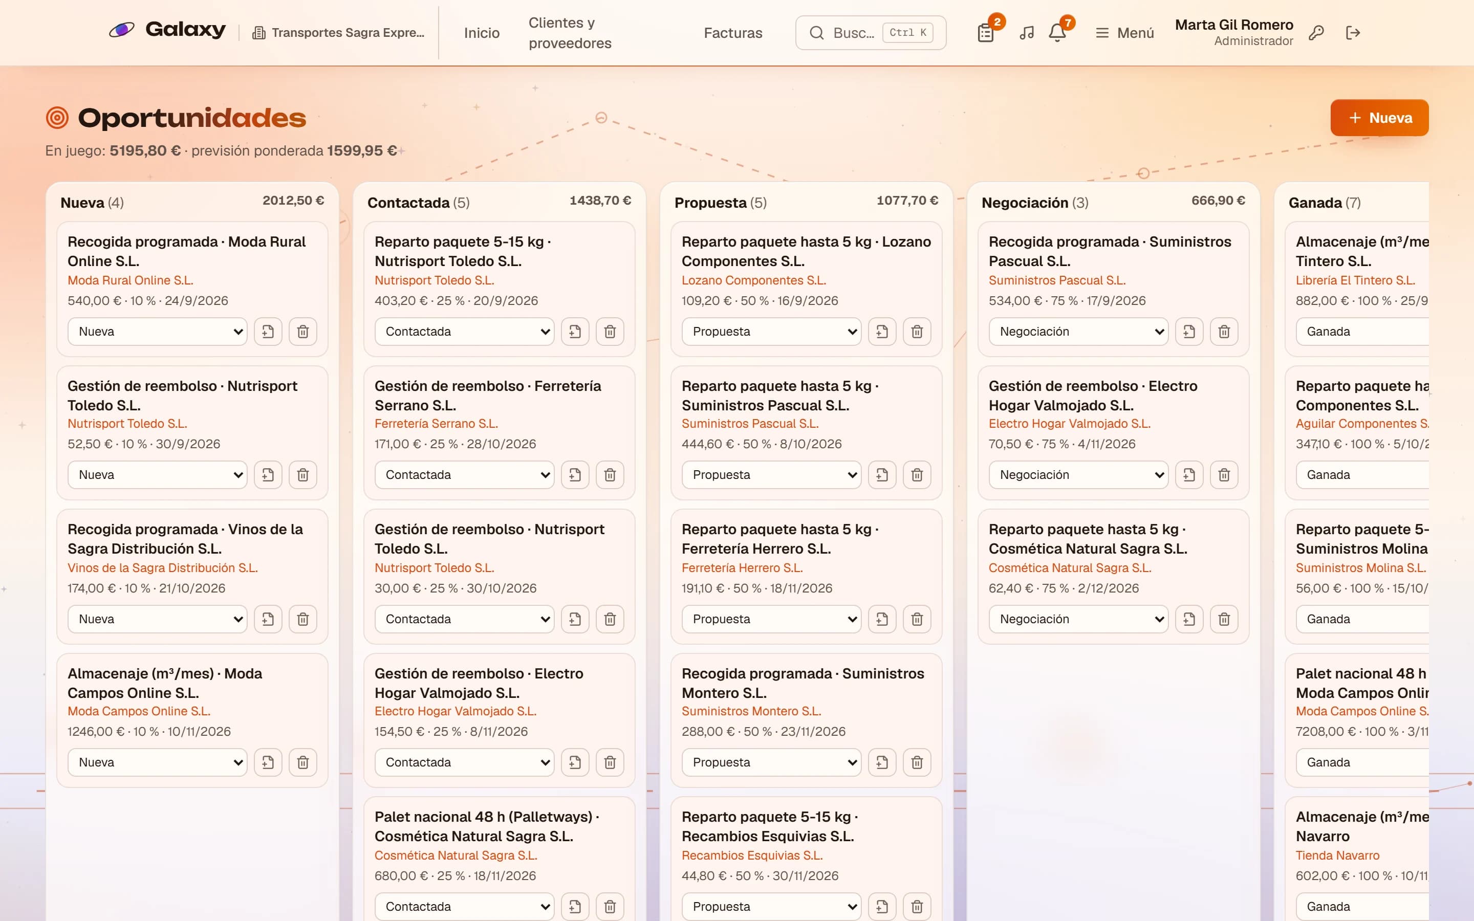Click the music note icon in header

click(1026, 33)
